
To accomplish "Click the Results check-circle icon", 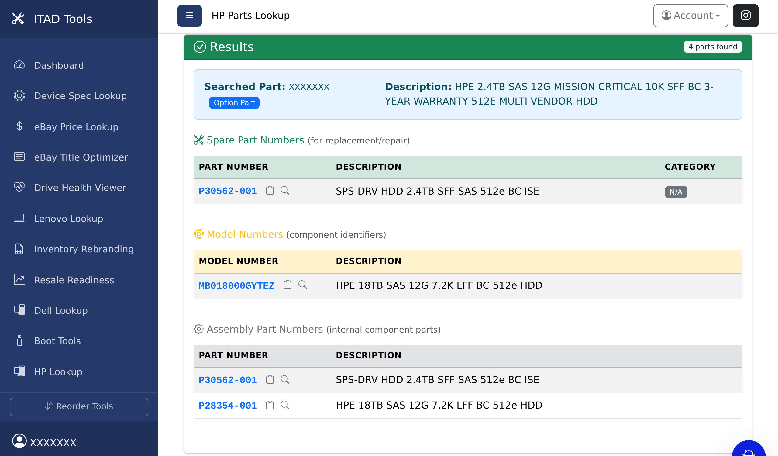I will tap(200, 47).
